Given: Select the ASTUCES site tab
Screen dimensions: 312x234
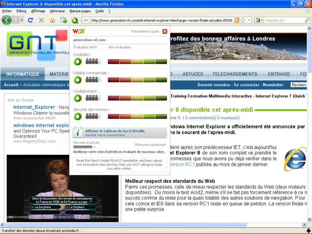Looking at the screenshot, I should click(193, 74).
